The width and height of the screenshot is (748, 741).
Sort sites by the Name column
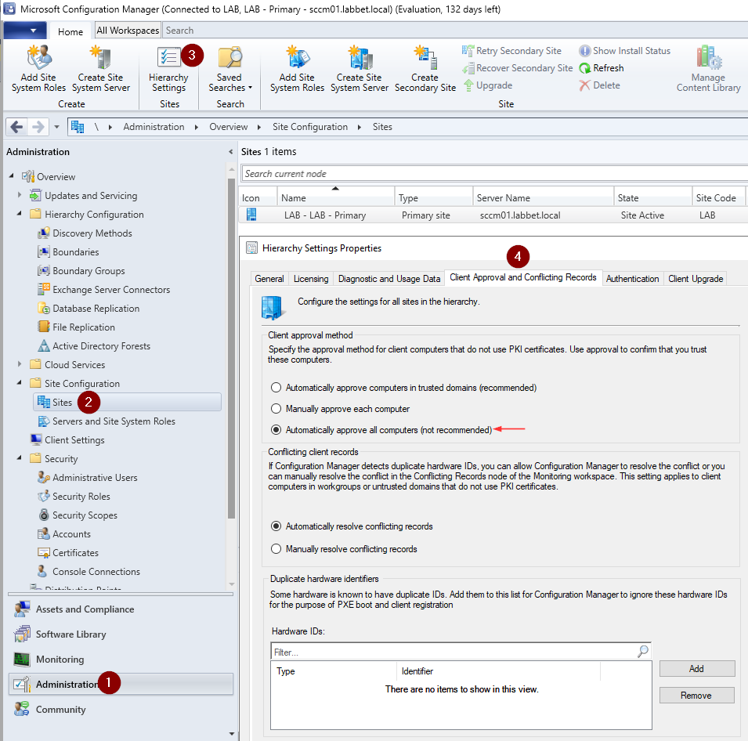pos(336,197)
